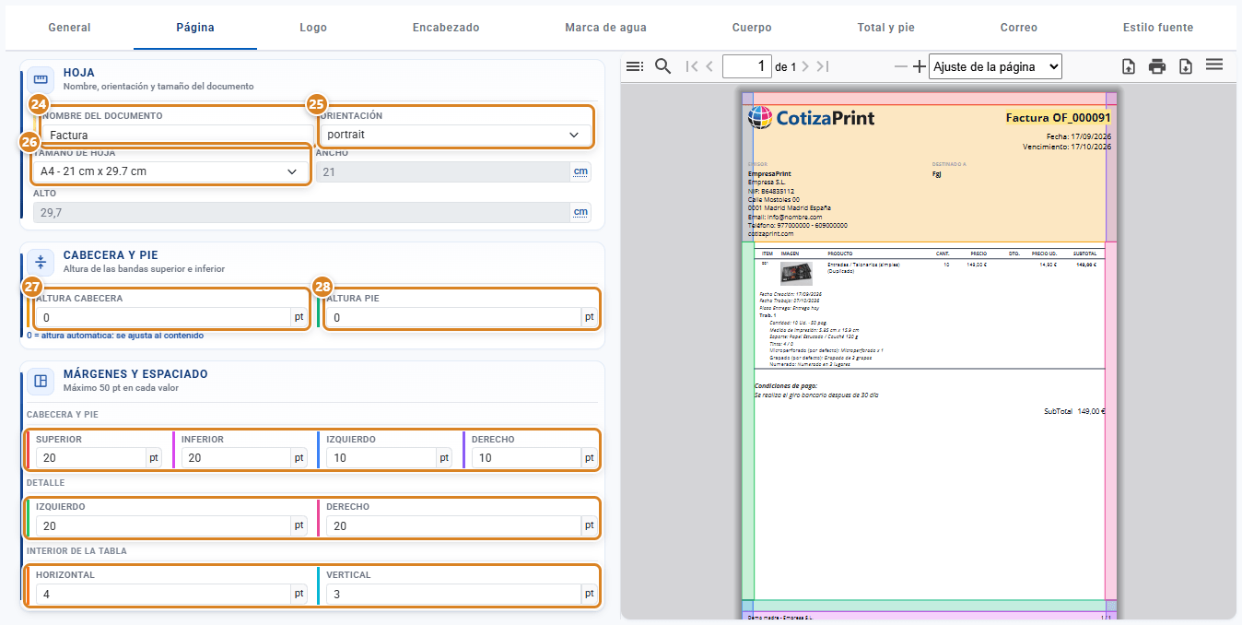This screenshot has width=1242, height=625.
Task: Click Izquierdo input under Detalle
Action: tap(163, 525)
